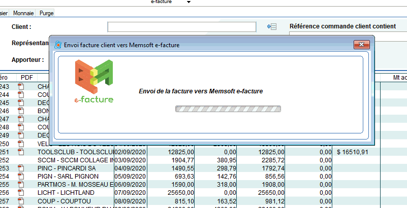Open the PDF icon of invoice row 245
Image resolution: width=407 pixels, height=208 pixels.
point(21,102)
